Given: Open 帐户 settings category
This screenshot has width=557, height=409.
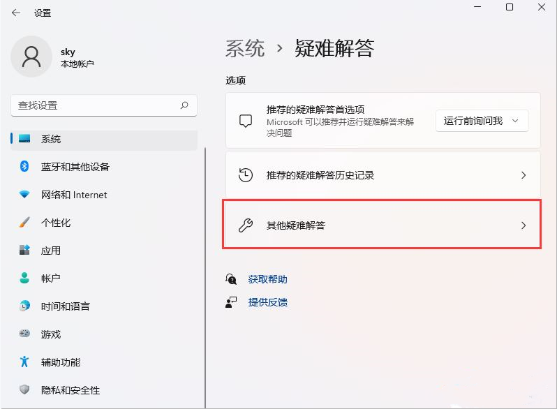Looking at the screenshot, I should [104, 278].
